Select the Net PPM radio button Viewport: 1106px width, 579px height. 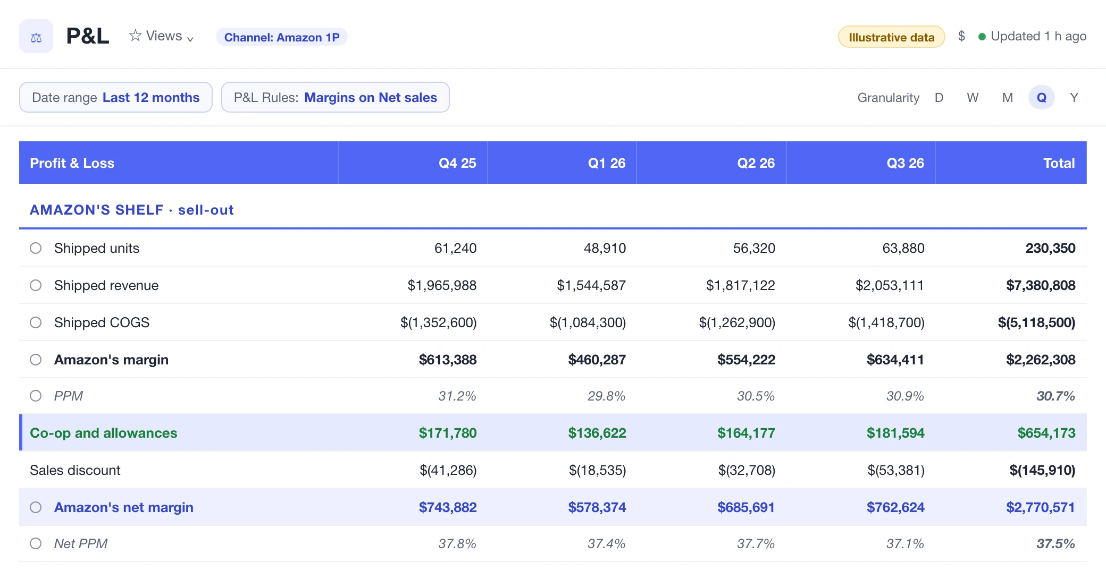pos(36,543)
